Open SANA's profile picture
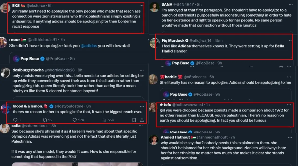 point(154,7)
